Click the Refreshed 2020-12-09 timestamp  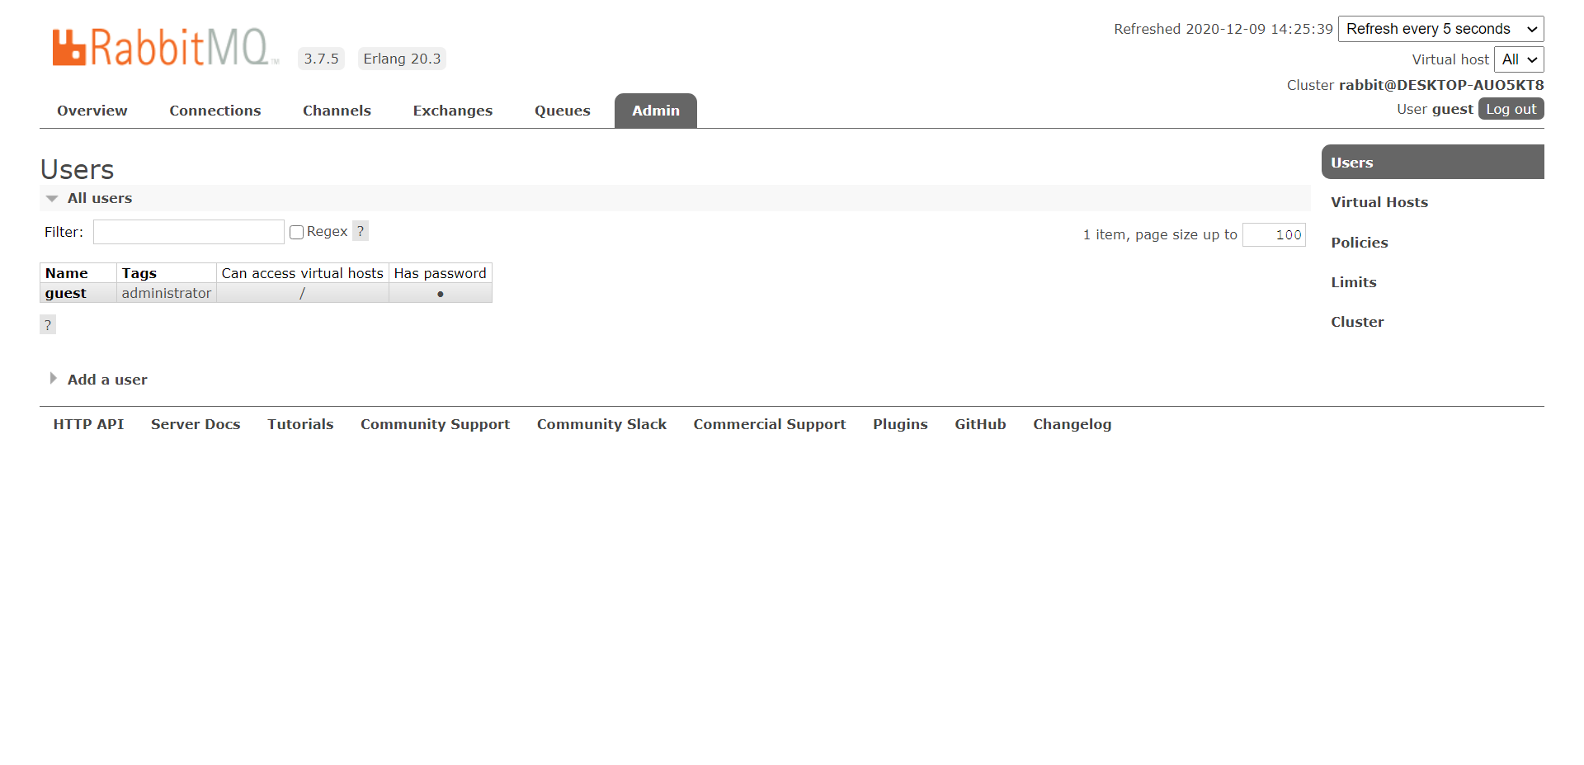click(x=1223, y=29)
